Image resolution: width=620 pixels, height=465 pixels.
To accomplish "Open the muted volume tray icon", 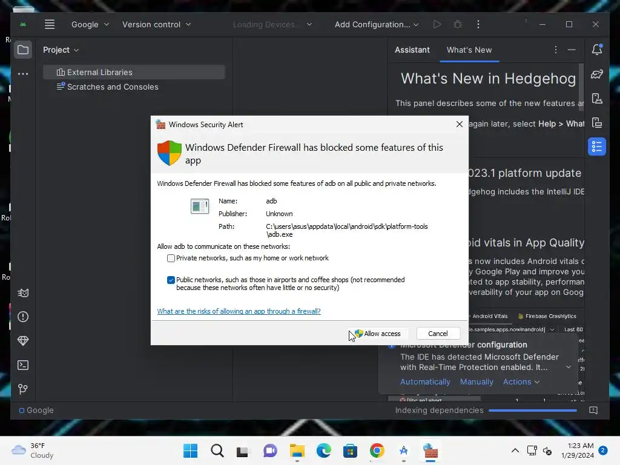I will 547,450.
